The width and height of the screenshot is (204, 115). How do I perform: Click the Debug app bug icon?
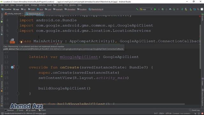tap(163, 9)
